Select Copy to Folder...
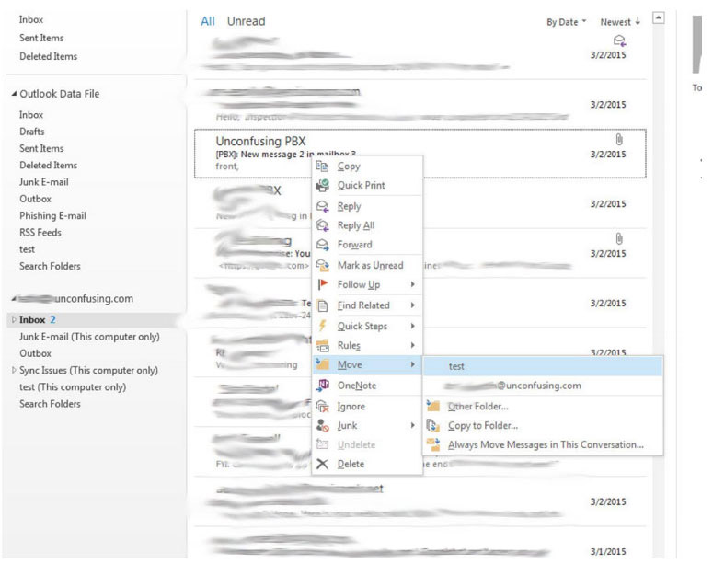The image size is (713, 564). click(543, 426)
